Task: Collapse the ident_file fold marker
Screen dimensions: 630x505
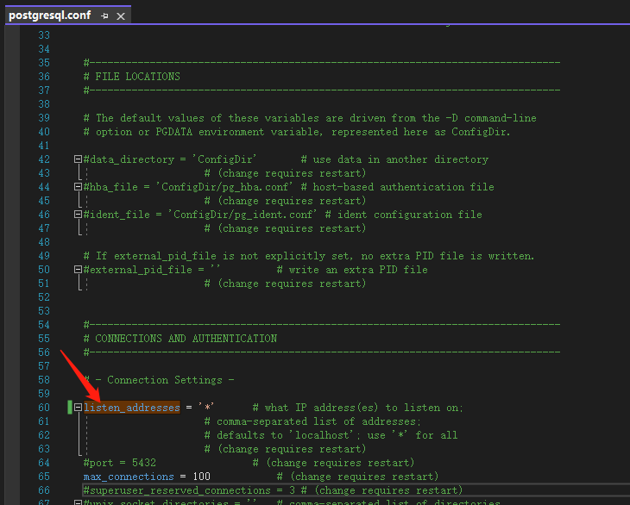Action: pyautogui.click(x=78, y=215)
